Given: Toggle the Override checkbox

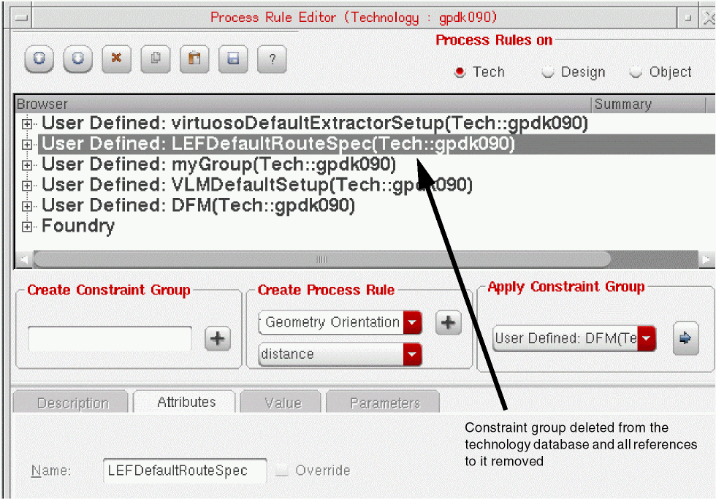Looking at the screenshot, I should tap(282, 471).
